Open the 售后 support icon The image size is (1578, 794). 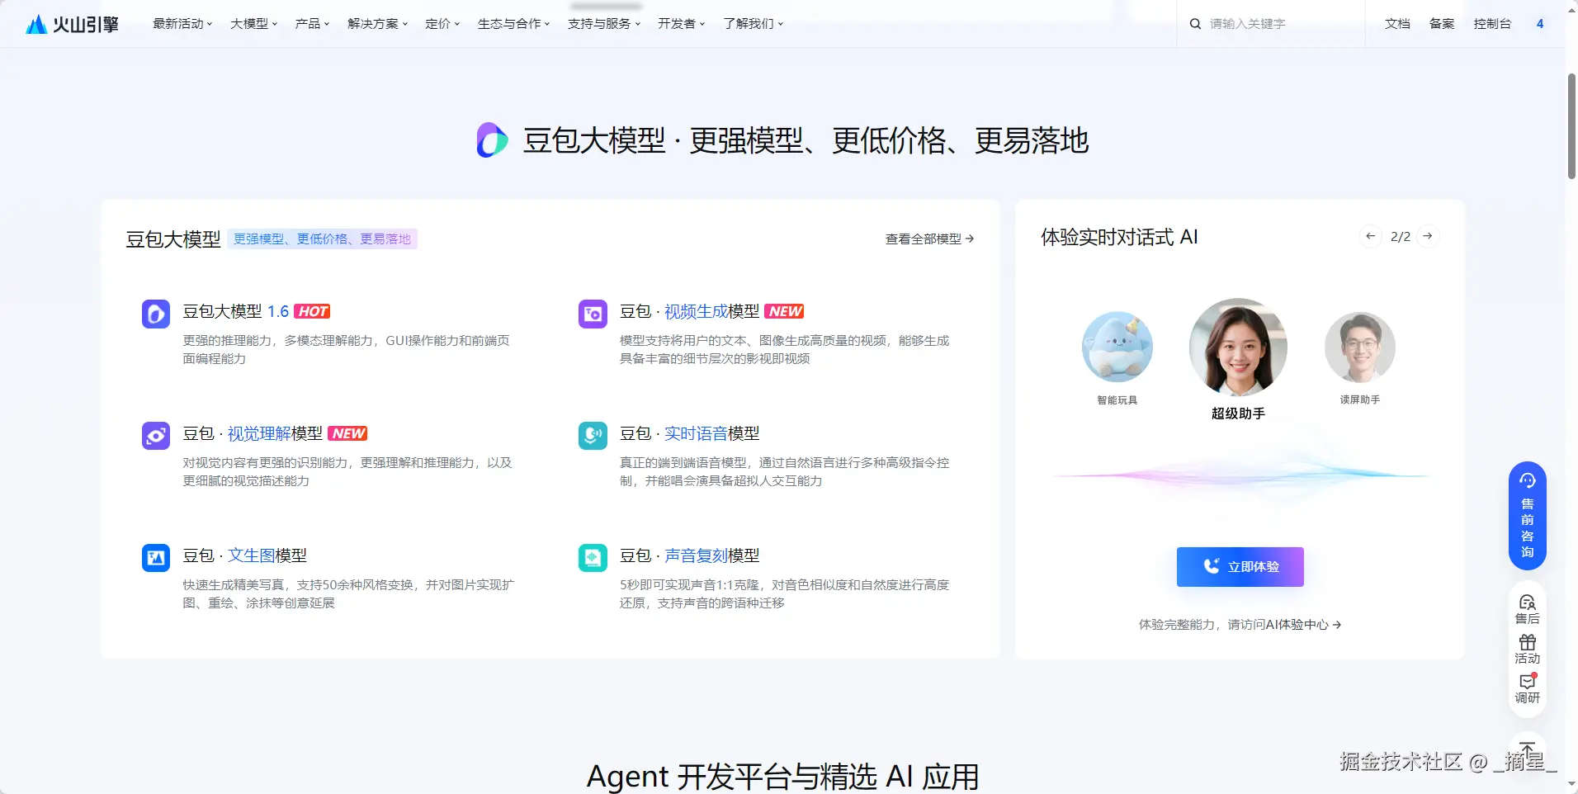coord(1528,609)
